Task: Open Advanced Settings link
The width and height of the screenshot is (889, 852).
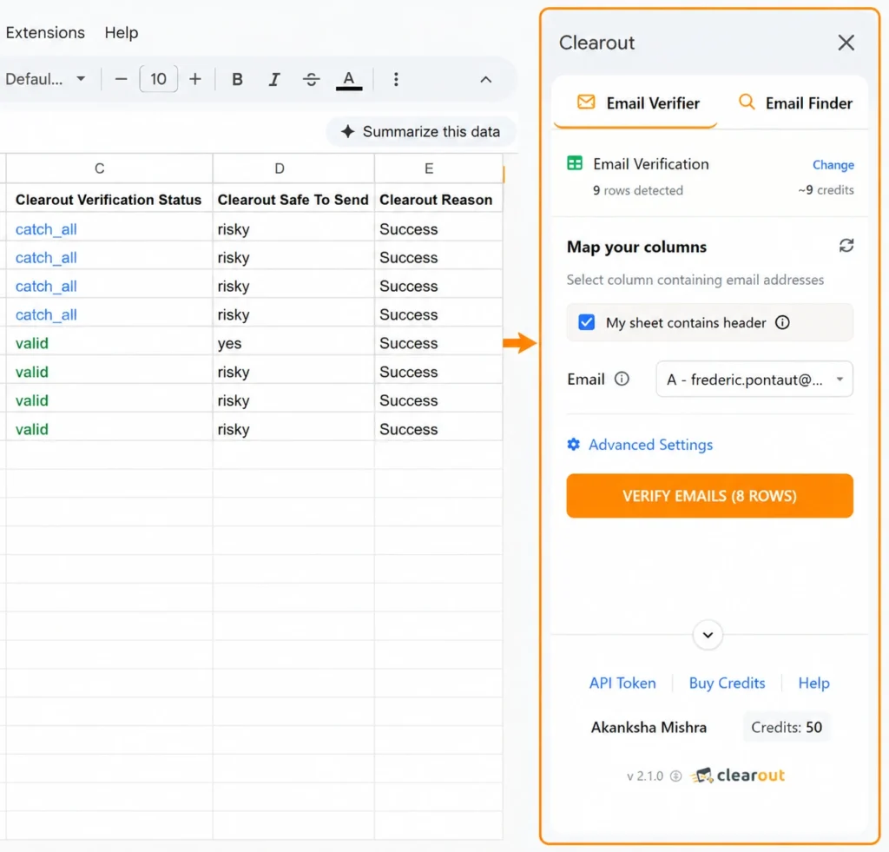Action: (650, 445)
